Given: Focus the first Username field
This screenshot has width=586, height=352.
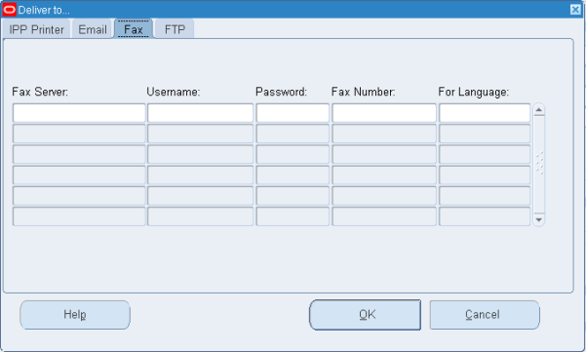Looking at the screenshot, I should tap(200, 113).
